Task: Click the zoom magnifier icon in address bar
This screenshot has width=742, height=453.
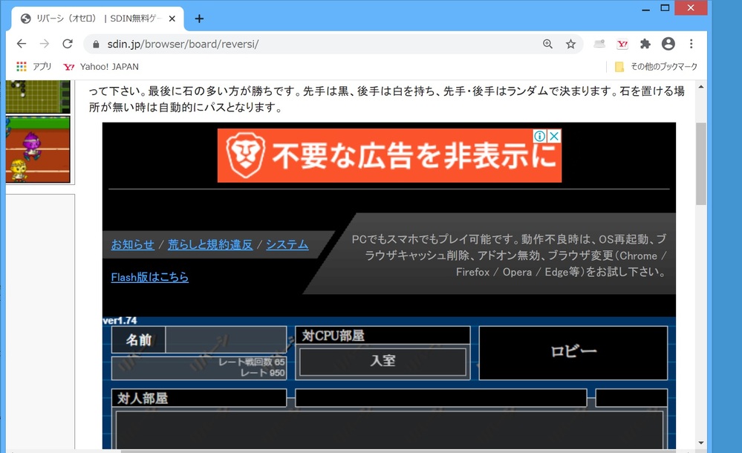Action: pos(548,44)
